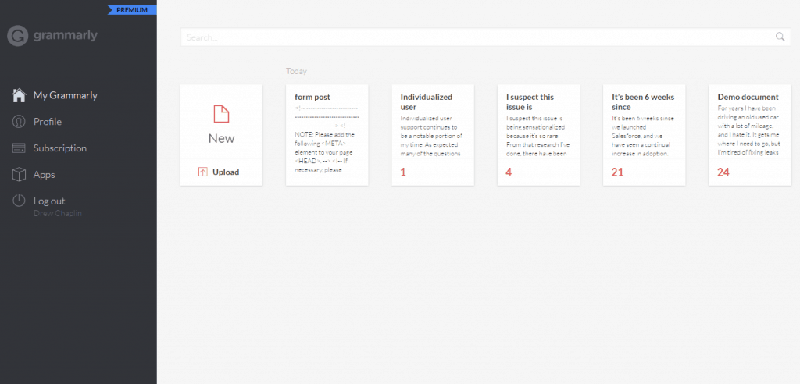The width and height of the screenshot is (800, 384).
Task: Open the Subscription menu item
Action: [59, 148]
